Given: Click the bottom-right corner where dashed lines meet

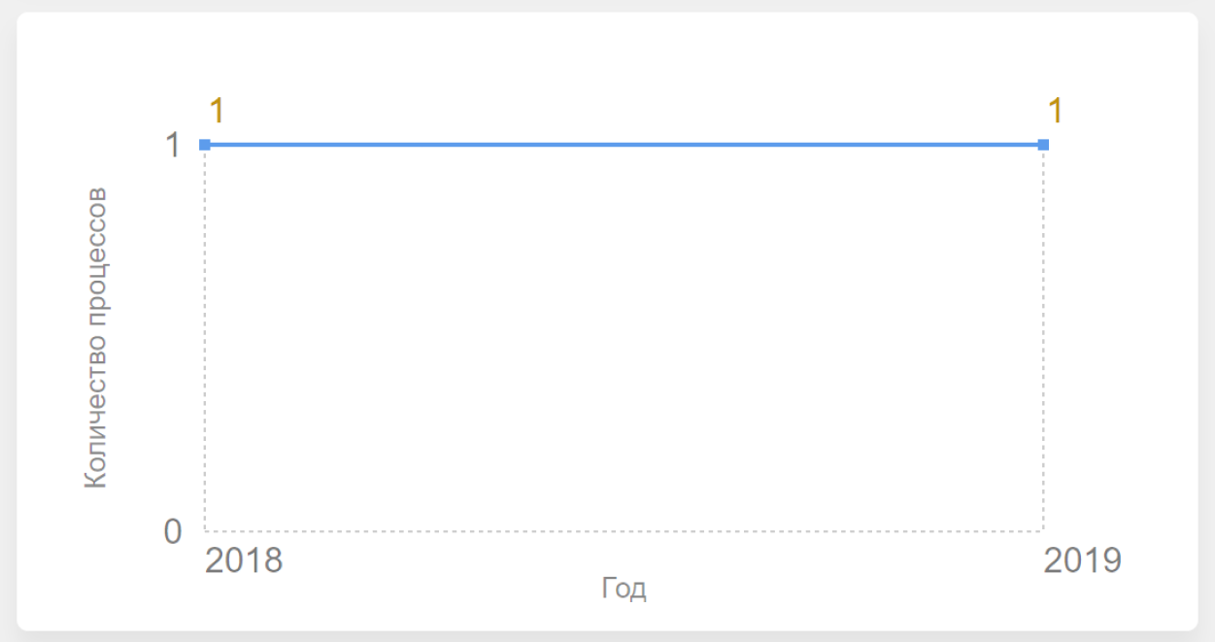Looking at the screenshot, I should [1043, 531].
